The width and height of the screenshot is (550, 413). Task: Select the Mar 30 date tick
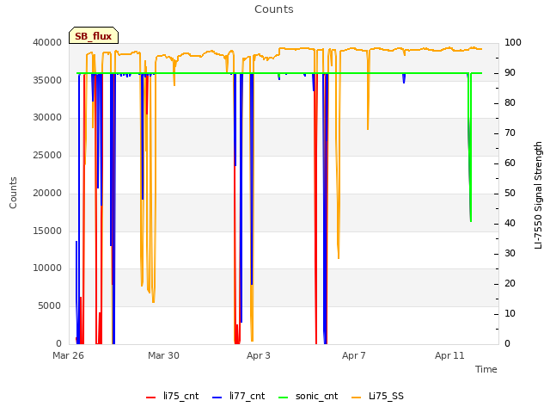click(163, 355)
